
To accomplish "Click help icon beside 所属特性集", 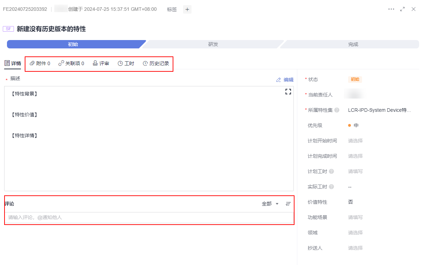I will pos(337,110).
